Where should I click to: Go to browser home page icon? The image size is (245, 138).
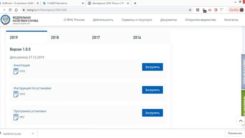pos(16,10)
